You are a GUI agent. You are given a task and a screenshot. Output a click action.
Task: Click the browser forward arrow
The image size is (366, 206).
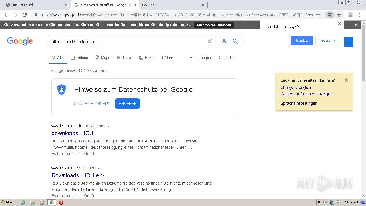(x=15, y=15)
